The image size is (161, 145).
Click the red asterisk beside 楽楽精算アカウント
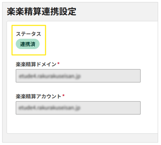[64, 95]
